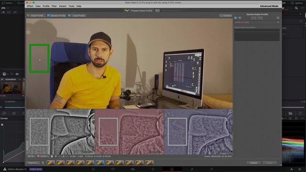This screenshot has width=306, height=172.
Task: Click the Generic Profile button
Action: pyautogui.click(x=56, y=16)
